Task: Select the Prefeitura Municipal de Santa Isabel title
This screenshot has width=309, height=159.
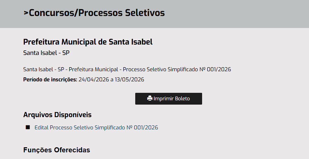Action: (88, 42)
